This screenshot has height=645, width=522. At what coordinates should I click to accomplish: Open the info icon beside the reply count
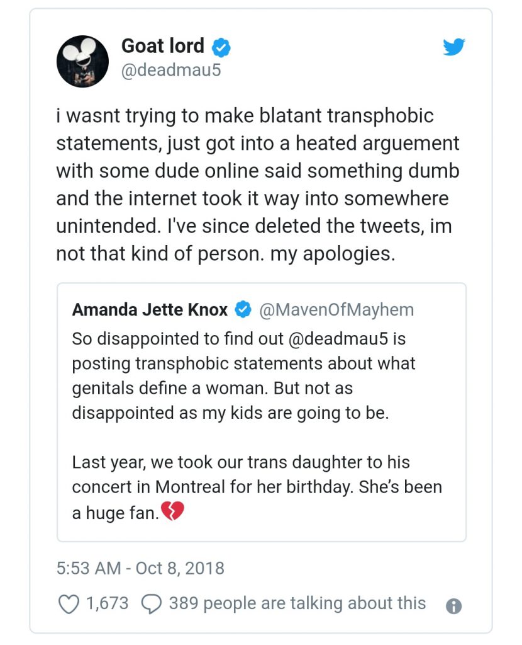point(453,606)
